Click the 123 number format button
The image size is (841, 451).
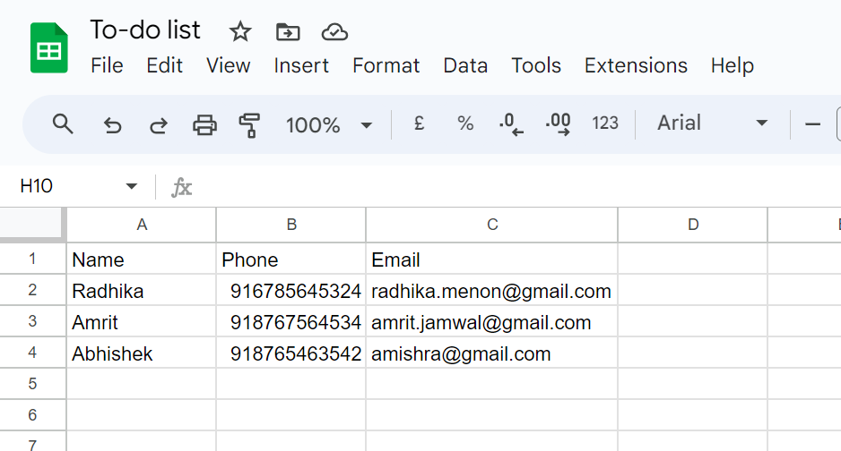tap(605, 123)
